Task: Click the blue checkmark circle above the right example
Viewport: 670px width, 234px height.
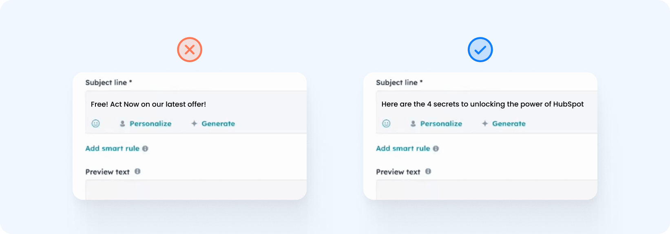Action: (x=480, y=49)
